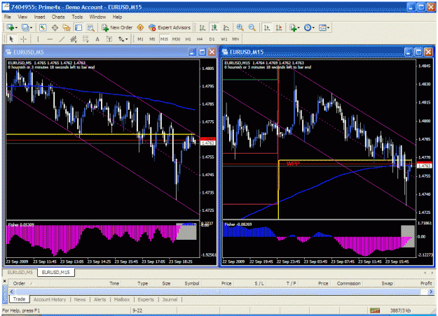Switch timeframe to MN
Screen dimensions: 438x316
[235, 39]
